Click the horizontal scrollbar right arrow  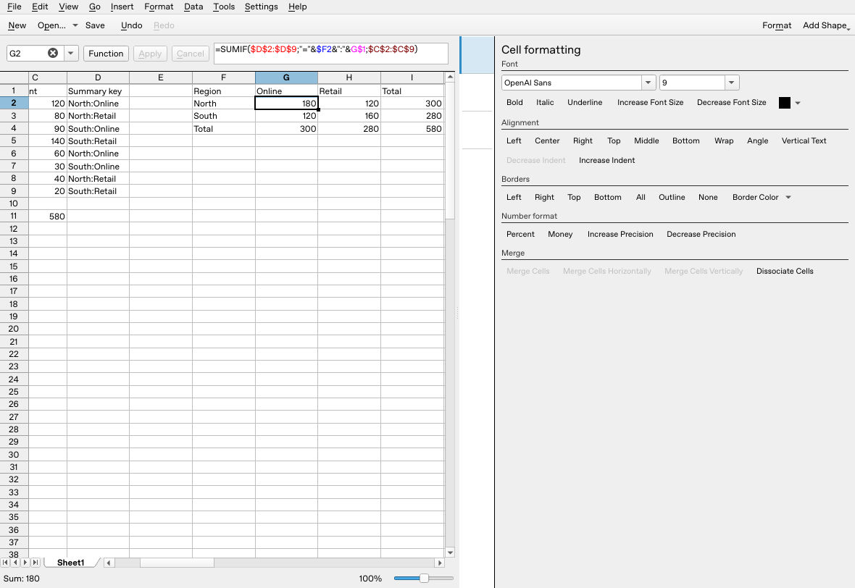pyautogui.click(x=440, y=563)
